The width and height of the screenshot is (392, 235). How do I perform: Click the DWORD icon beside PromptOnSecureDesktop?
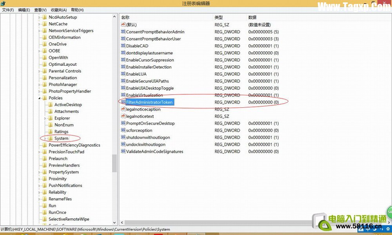tap(123, 123)
